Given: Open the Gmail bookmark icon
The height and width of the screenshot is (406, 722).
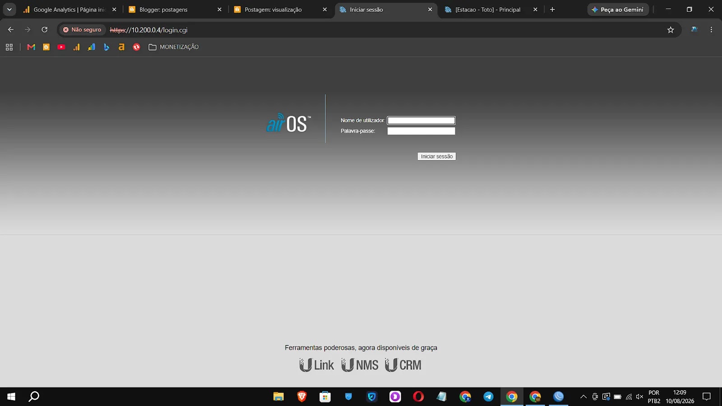Looking at the screenshot, I should click(31, 47).
